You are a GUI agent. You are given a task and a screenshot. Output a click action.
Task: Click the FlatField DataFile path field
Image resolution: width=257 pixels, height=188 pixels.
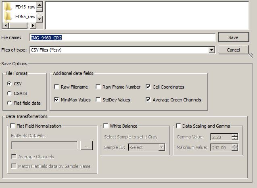(x=44, y=145)
